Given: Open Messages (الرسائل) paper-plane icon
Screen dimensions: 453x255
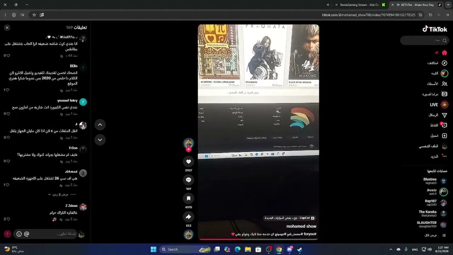Looking at the screenshot, I should (x=445, y=115).
